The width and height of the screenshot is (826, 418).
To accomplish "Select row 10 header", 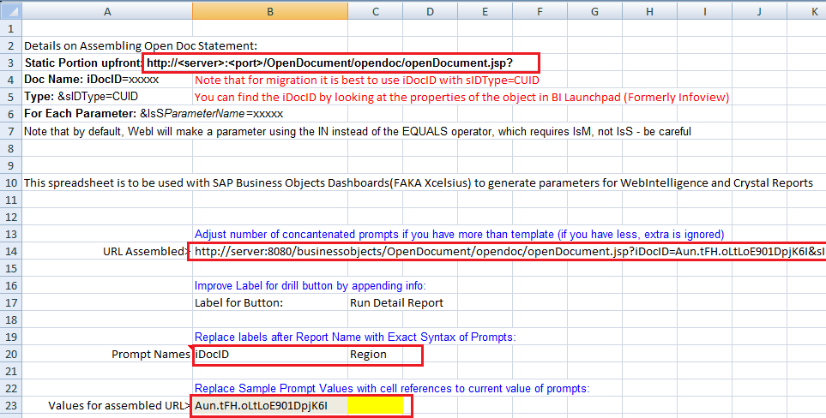I will 11,183.
